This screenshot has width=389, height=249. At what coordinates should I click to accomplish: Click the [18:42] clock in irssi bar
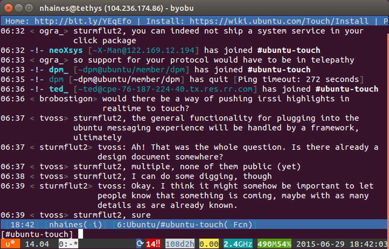pyautogui.click(x=22, y=225)
